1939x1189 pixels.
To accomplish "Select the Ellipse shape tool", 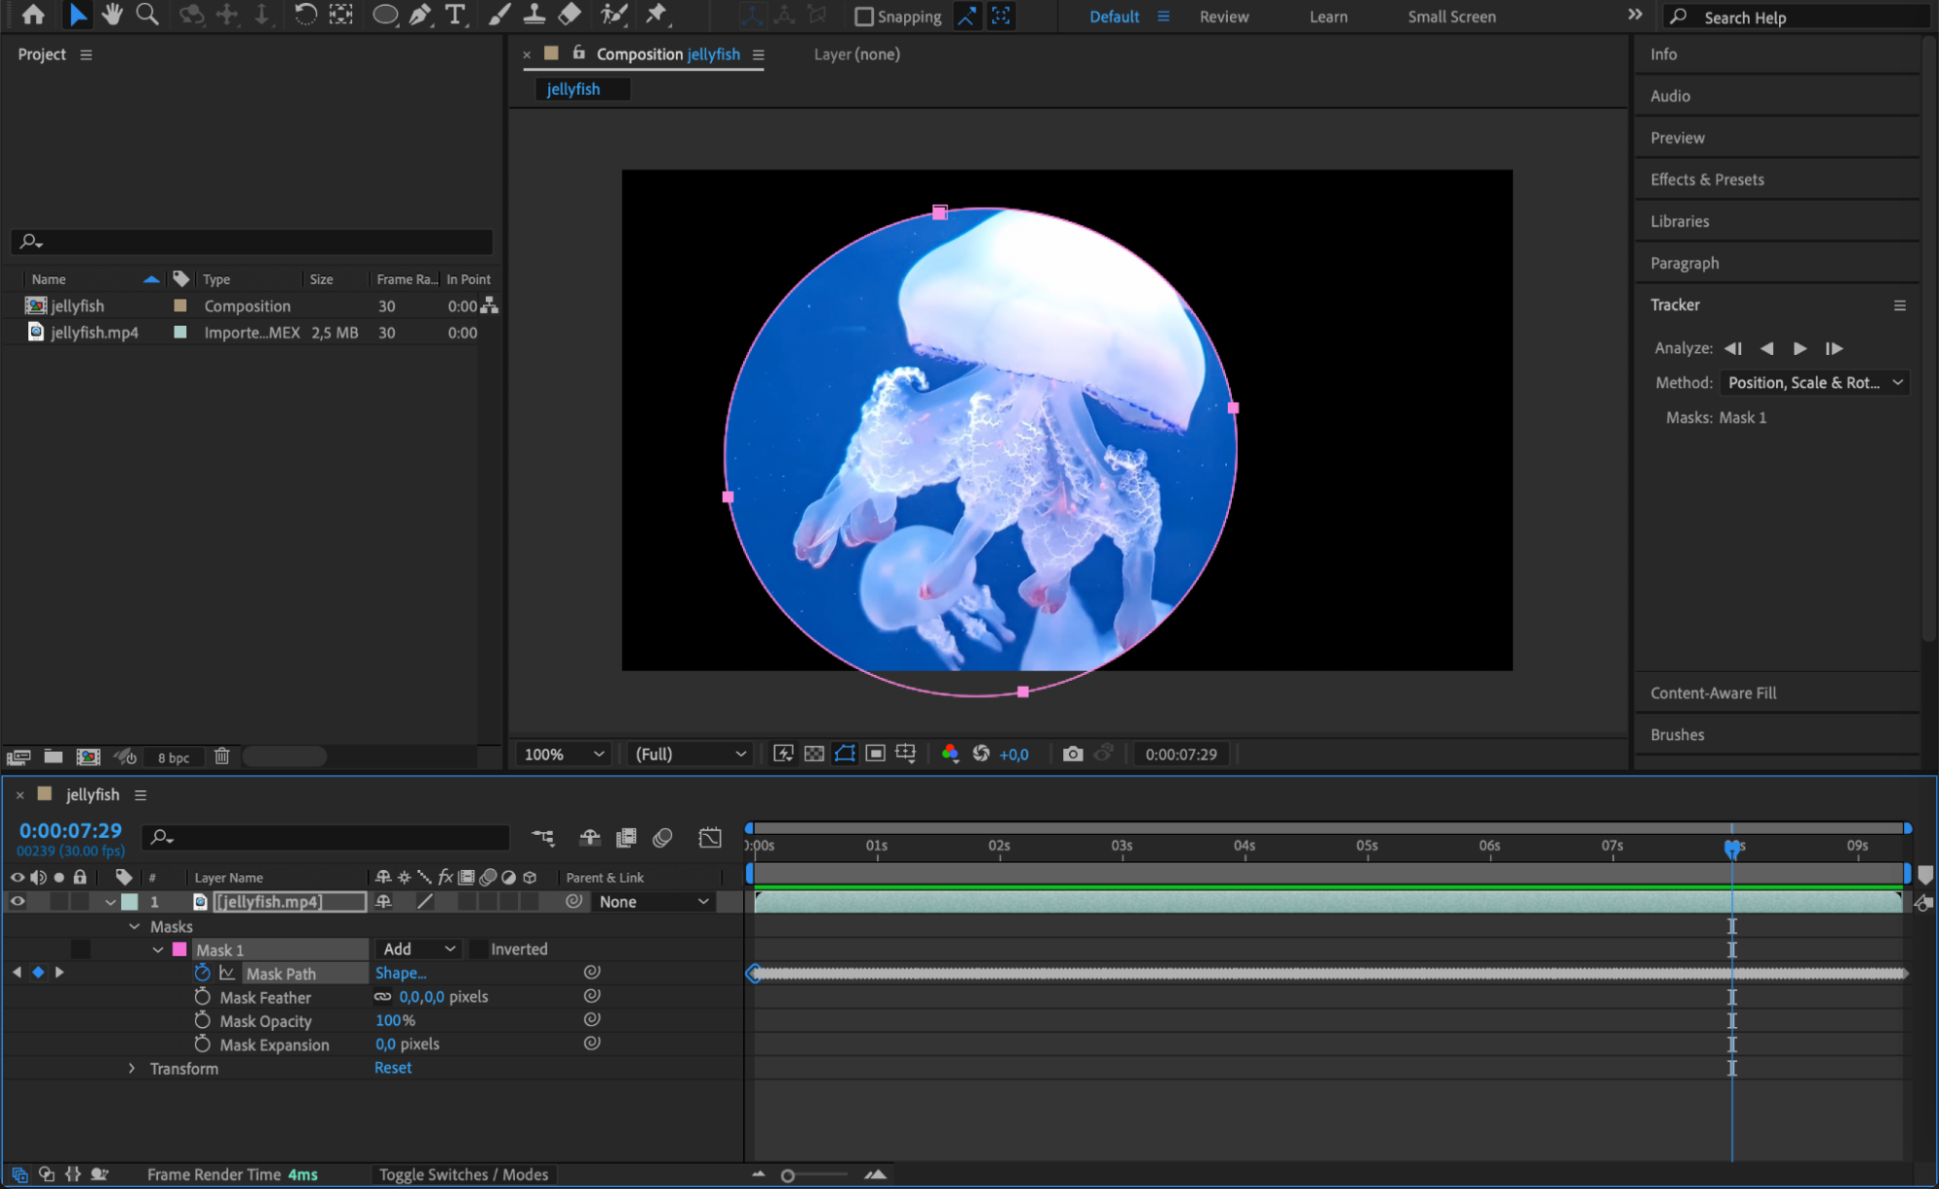I will [x=385, y=15].
